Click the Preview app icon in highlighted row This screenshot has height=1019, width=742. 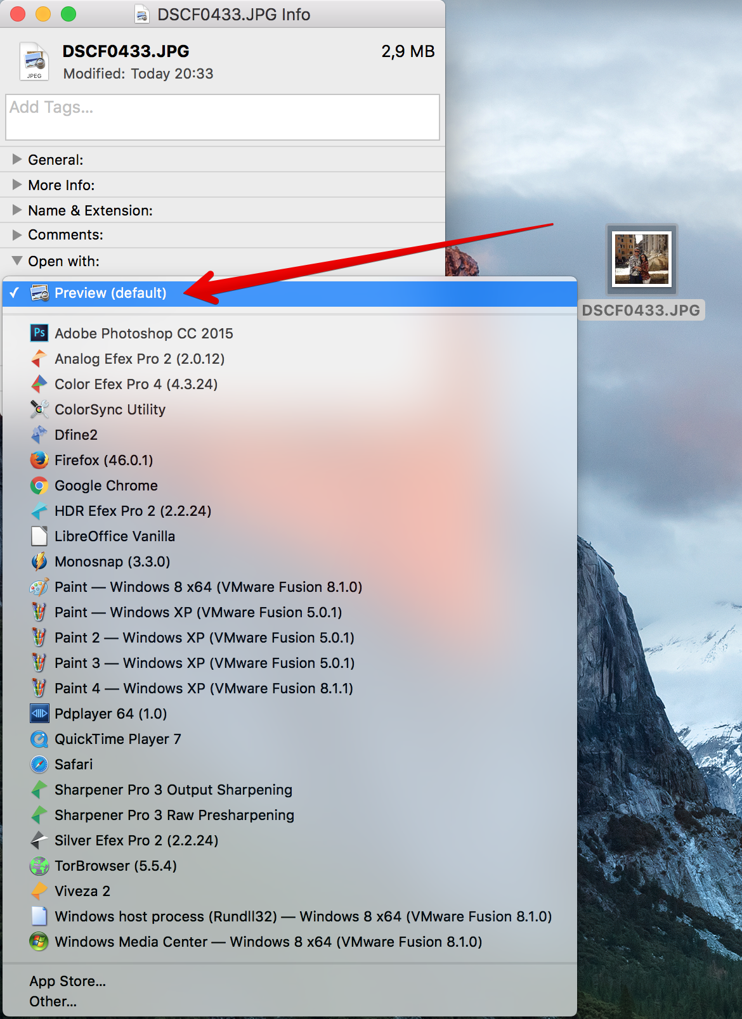tap(39, 293)
